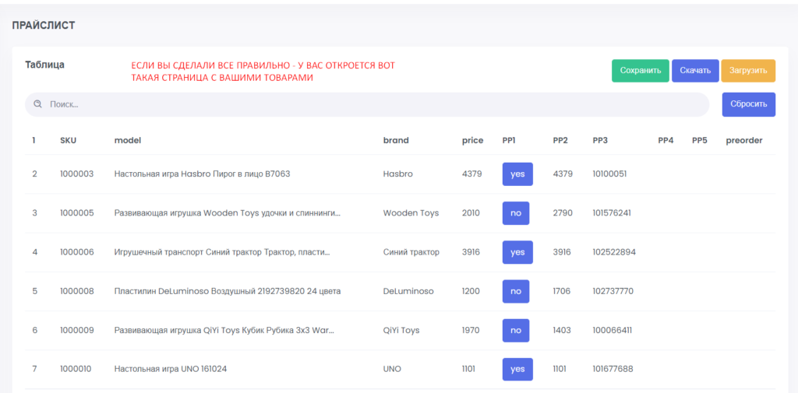Click the PP2 column header

pos(560,141)
